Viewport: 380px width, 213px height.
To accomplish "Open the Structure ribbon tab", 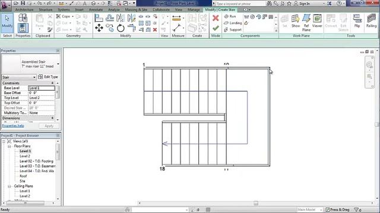I will 46,9.
